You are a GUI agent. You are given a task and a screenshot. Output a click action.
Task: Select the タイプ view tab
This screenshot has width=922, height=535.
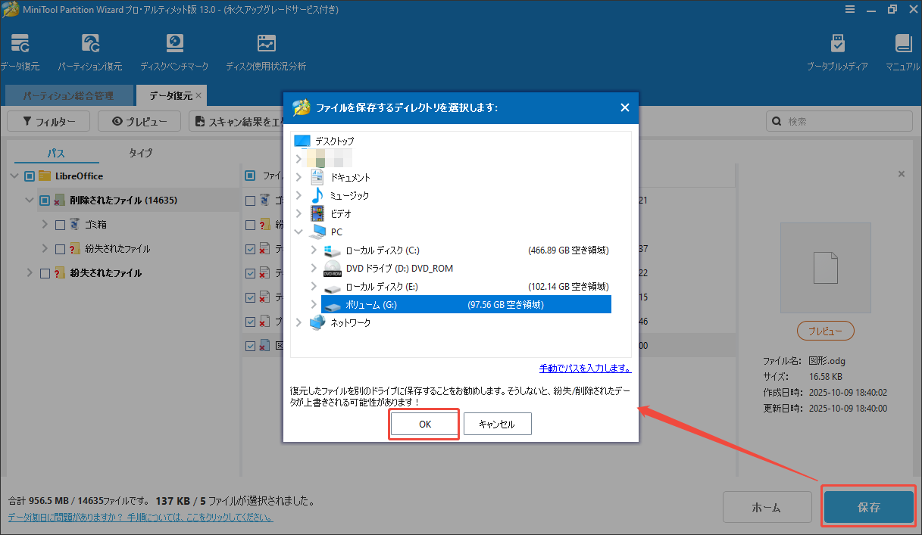click(x=140, y=153)
